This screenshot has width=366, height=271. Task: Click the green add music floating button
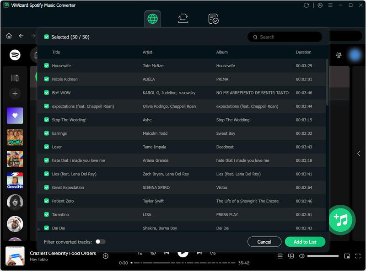[x=341, y=220]
